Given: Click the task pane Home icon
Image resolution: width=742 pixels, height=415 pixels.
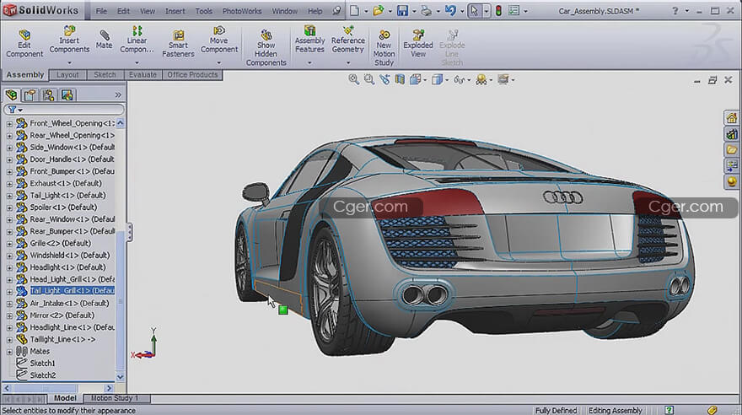Looking at the screenshot, I should pyautogui.click(x=732, y=118).
